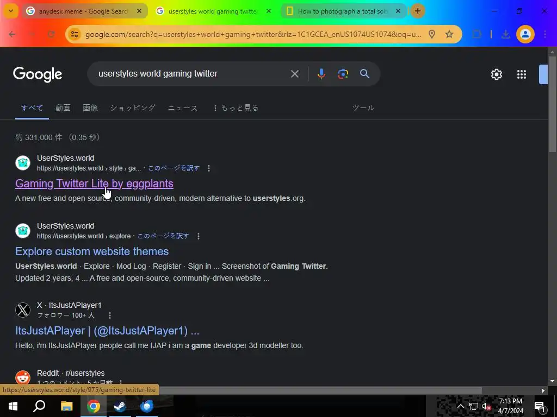
Task: Switch to the ショッピング results tab
Action: [x=133, y=108]
